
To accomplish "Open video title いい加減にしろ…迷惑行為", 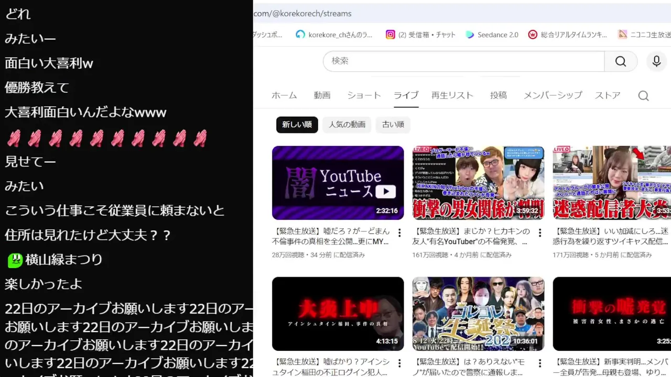I will [x=611, y=236].
